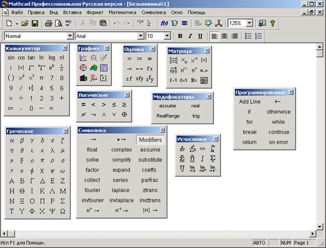Screen dimensions: 326x248
Task: Insert matrix icon in Матрица palette
Action: click(x=173, y=61)
